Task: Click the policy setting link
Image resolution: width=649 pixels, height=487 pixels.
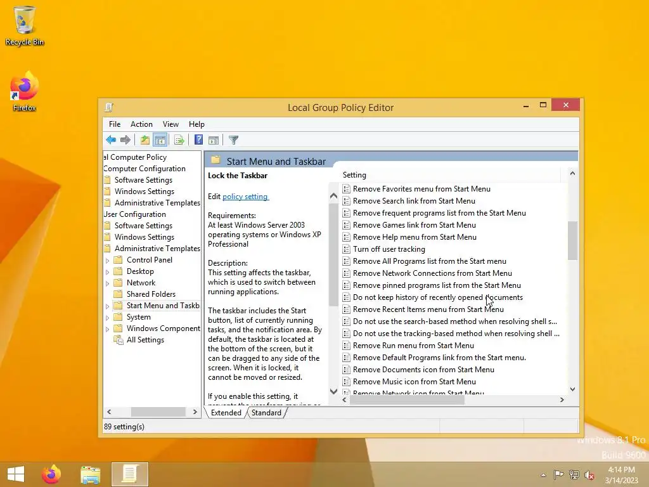Action: 245,197
